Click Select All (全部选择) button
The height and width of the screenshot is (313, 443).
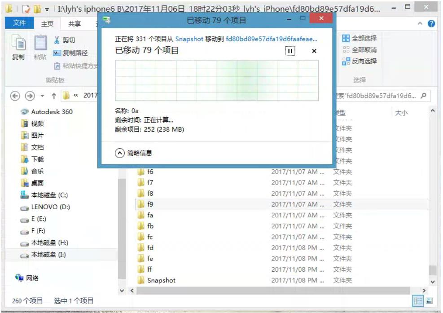[360, 38]
